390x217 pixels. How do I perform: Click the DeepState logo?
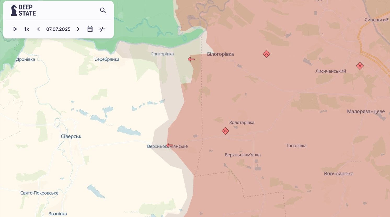tap(23, 10)
